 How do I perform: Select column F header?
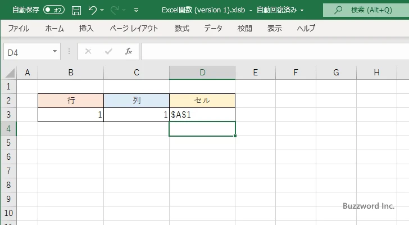296,73
